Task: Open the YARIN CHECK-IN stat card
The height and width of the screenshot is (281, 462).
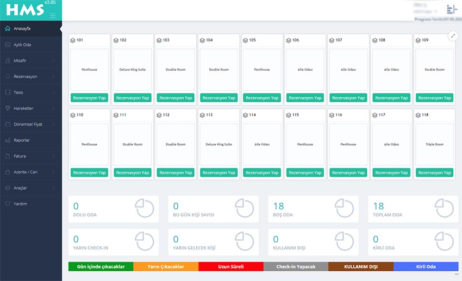Action: tap(114, 242)
